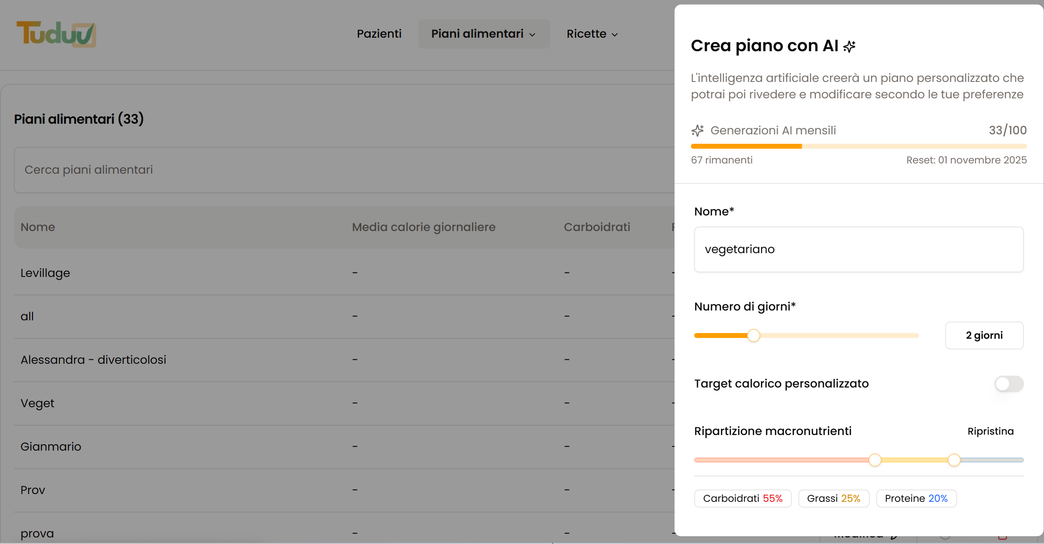Viewport: 1044px width, 544px height.
Task: Go to the Pazienti page
Action: (x=379, y=34)
